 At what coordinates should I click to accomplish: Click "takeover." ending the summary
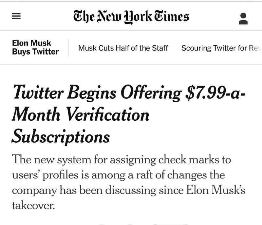pyautogui.click(x=33, y=206)
